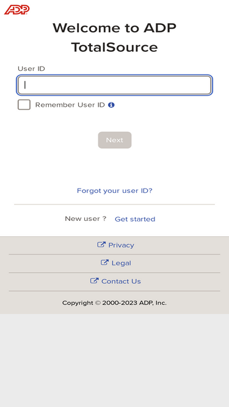Click the empty gray area below footer

click(x=115, y=360)
